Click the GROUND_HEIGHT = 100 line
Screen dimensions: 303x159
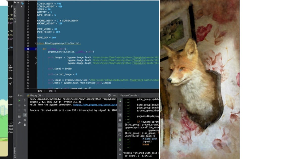click(x=50, y=23)
